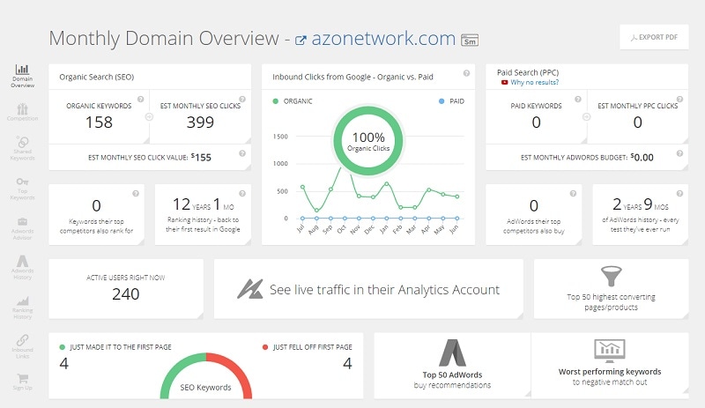Open Adwords History sidebar item

23,268
